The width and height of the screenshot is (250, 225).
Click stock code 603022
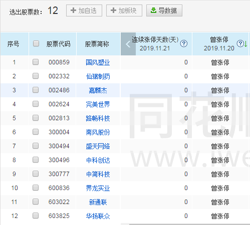coord(59,202)
